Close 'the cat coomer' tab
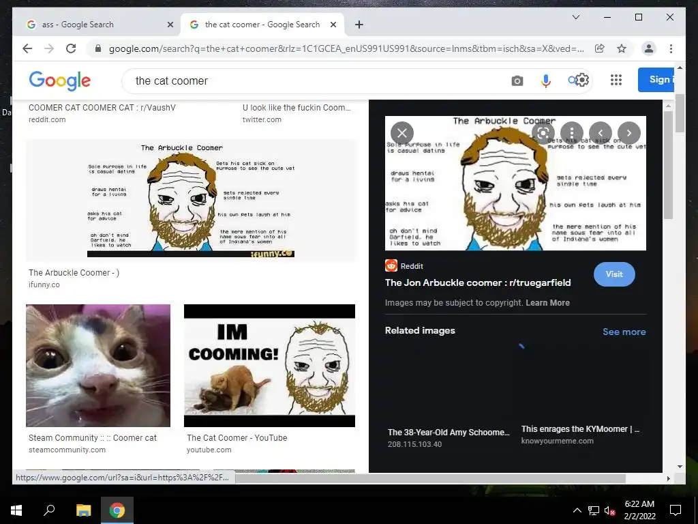The height and width of the screenshot is (524, 698). (x=333, y=25)
